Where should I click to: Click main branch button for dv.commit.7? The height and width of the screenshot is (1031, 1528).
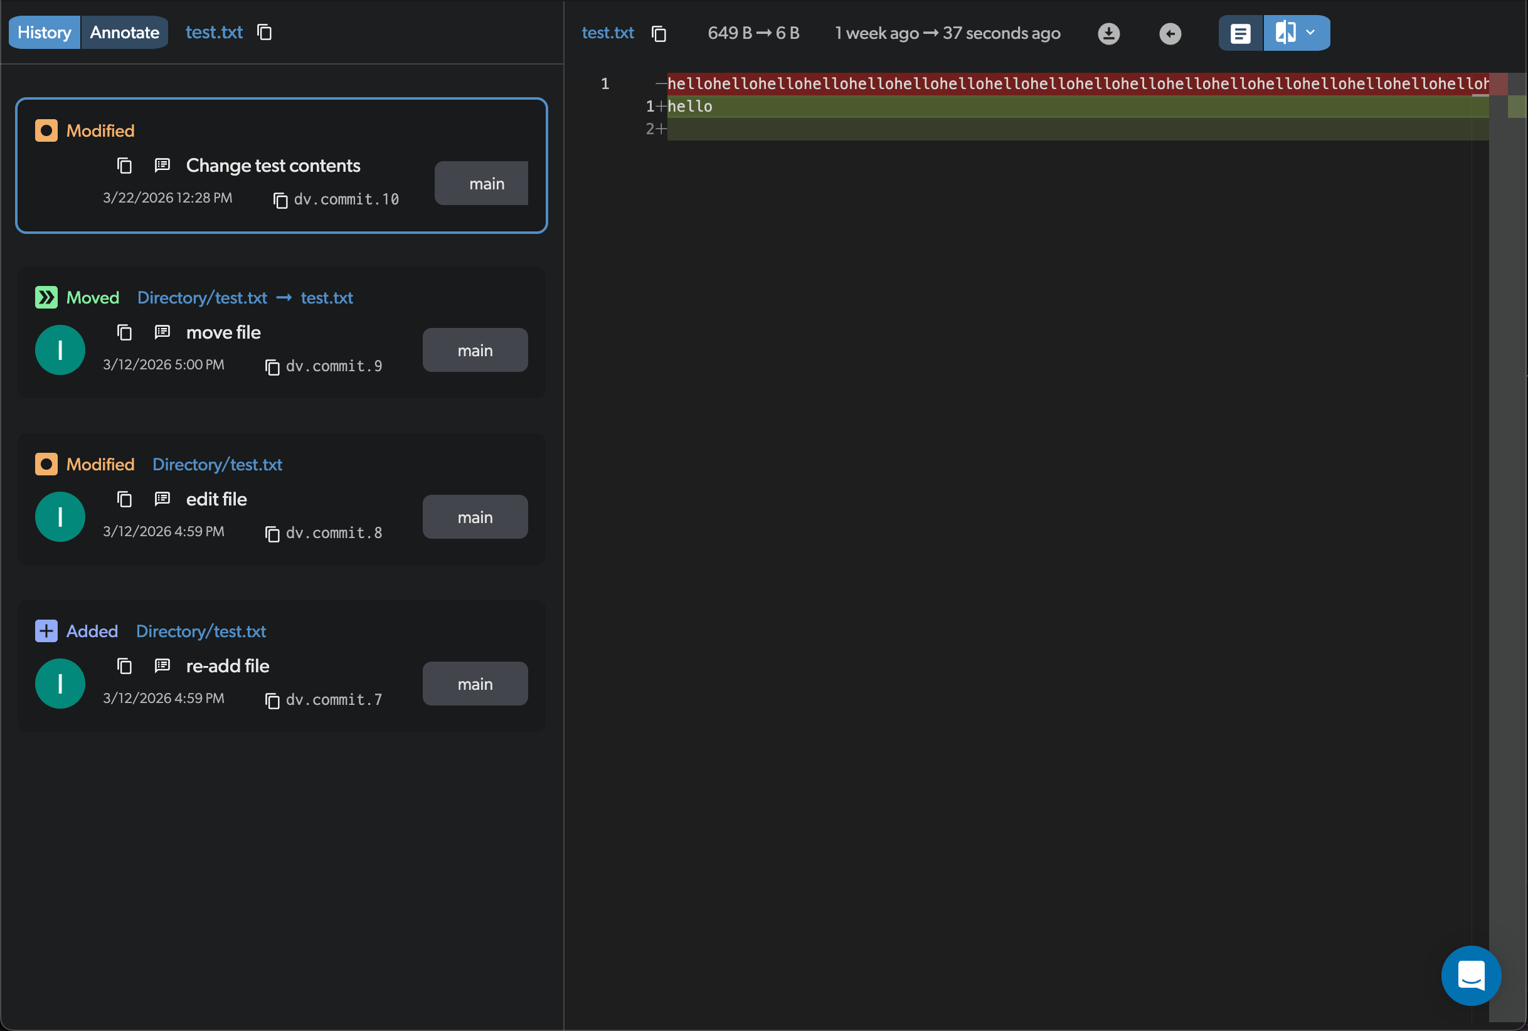point(475,684)
